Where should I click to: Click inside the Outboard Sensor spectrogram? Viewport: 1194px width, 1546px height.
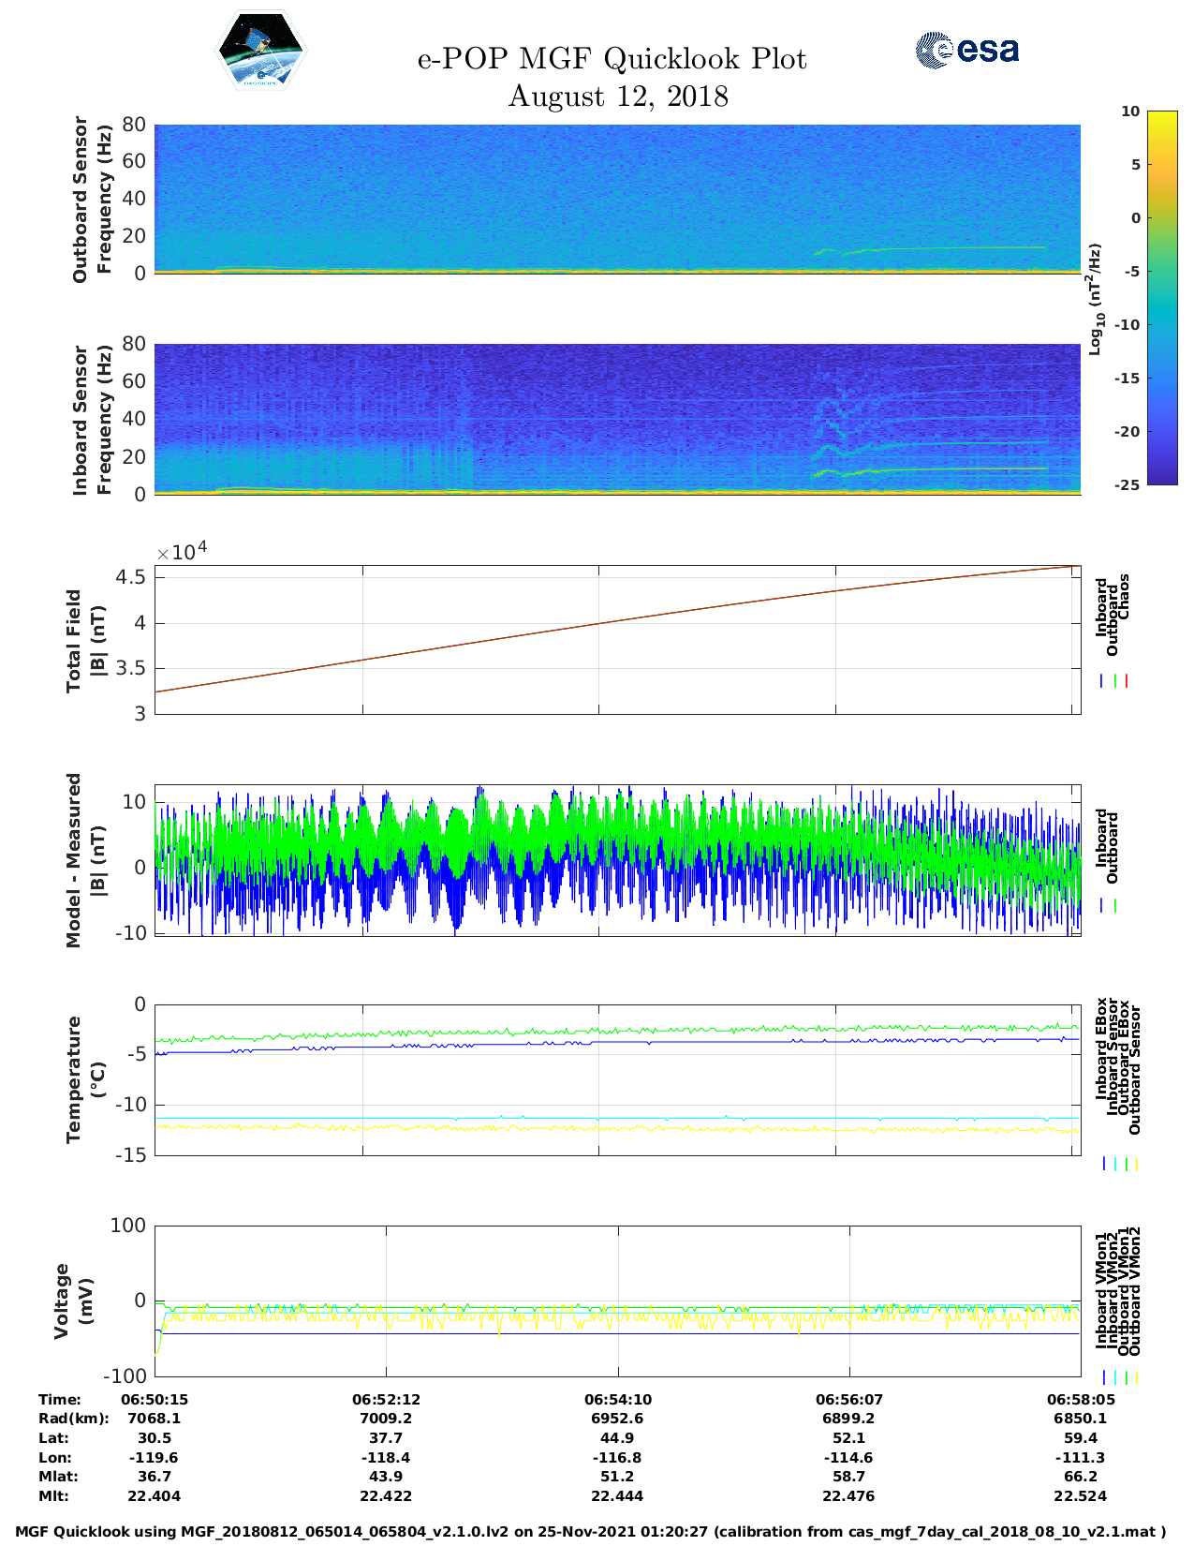tap(617, 198)
